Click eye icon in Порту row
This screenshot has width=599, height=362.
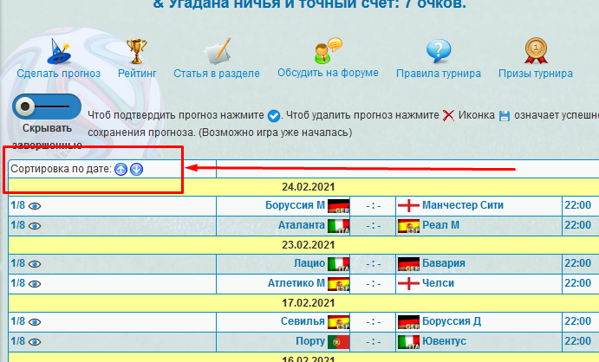(x=35, y=342)
